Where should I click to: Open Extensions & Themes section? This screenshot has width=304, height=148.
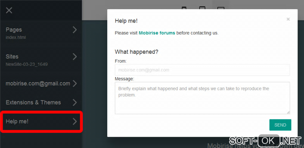(41, 103)
